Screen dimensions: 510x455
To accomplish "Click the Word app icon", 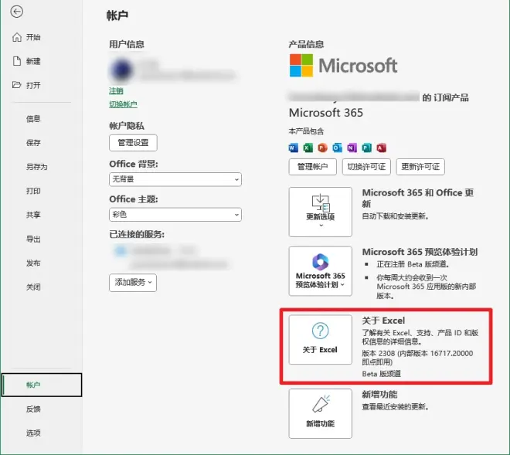I will pos(294,148).
